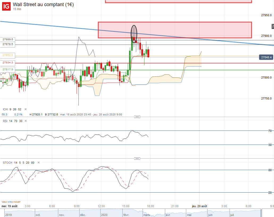Open the RSI 14 70 30 indicator settings

12,121
